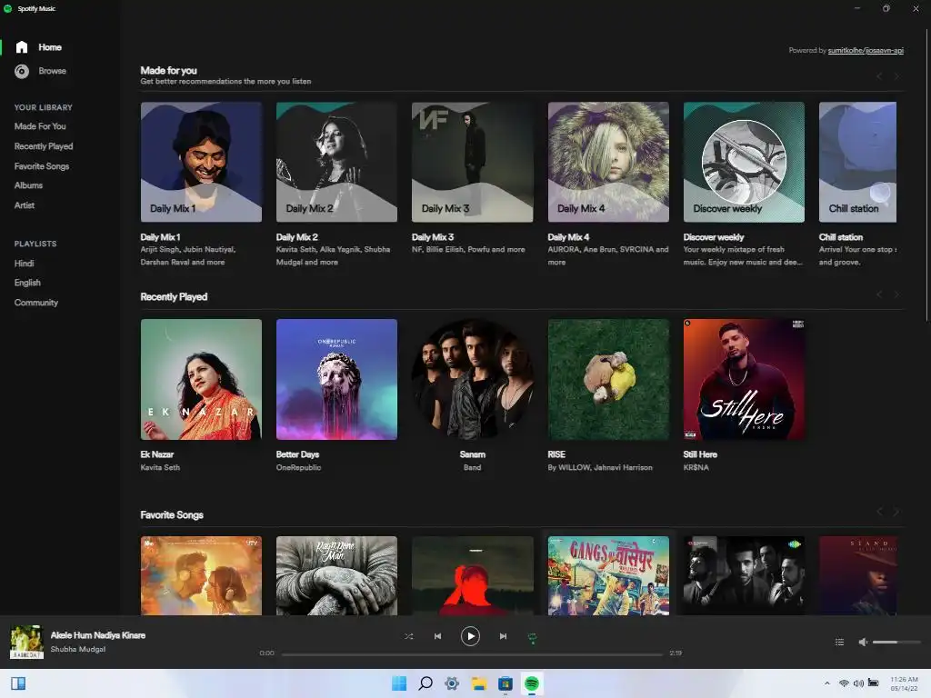This screenshot has height=698, width=931.
Task: Show previous Recently Played items
Action: pos(879,294)
